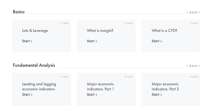
Task: Start the What is margin? lesson
Action: pos(92,41)
